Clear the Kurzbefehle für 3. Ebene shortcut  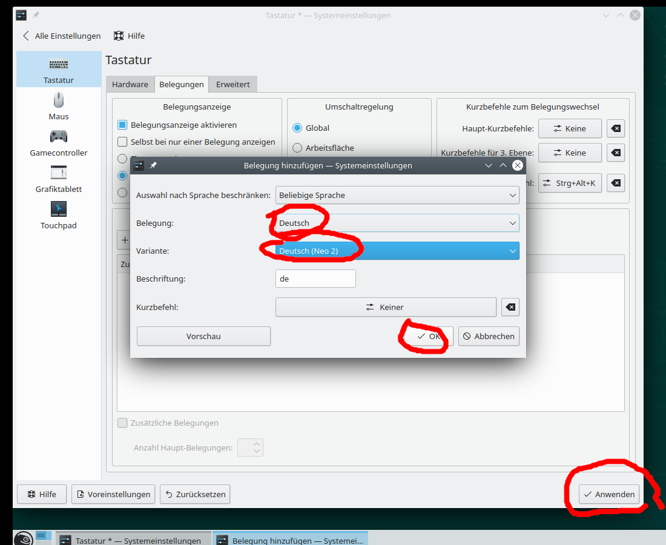click(x=616, y=153)
